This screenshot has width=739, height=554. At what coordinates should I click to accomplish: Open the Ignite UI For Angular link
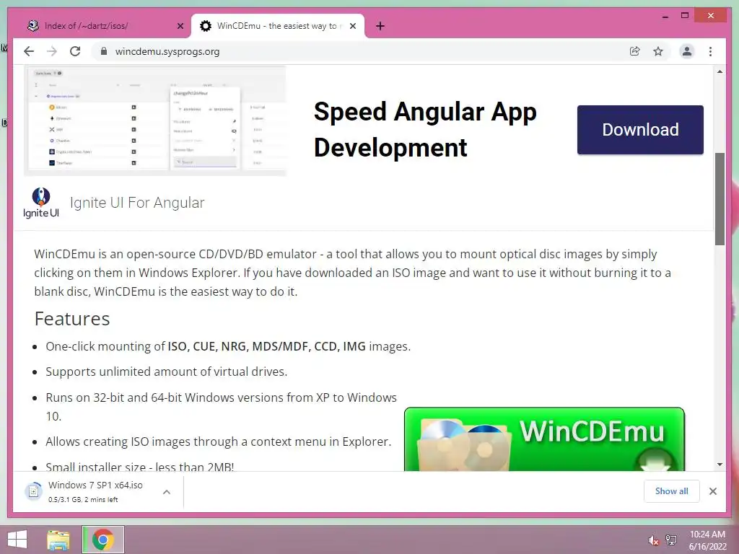pyautogui.click(x=137, y=203)
